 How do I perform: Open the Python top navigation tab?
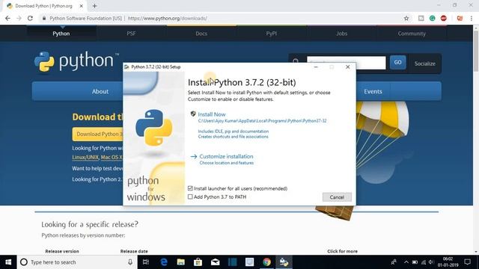[61, 34]
